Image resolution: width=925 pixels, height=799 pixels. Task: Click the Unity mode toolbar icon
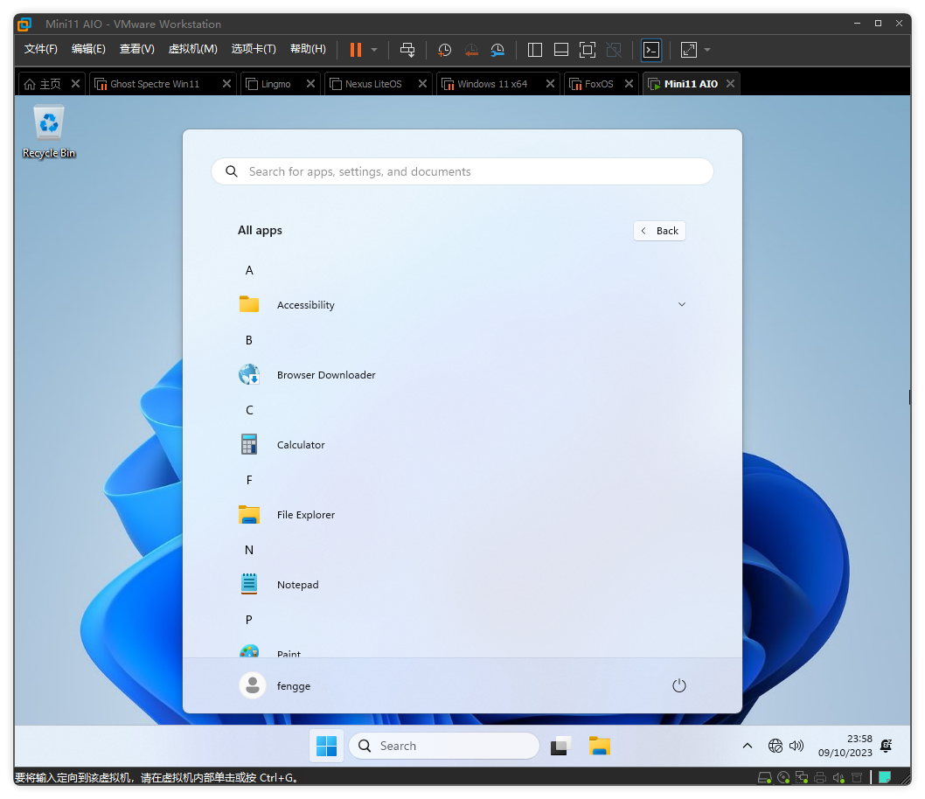click(614, 50)
